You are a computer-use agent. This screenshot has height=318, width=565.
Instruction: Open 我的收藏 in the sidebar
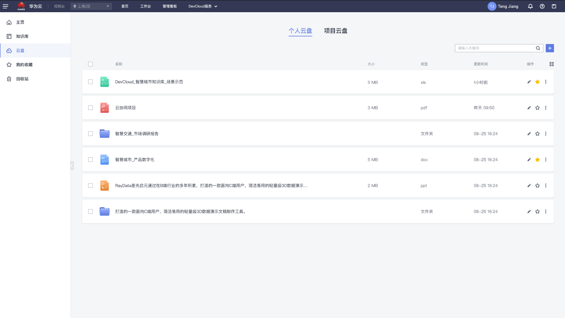pos(35,65)
